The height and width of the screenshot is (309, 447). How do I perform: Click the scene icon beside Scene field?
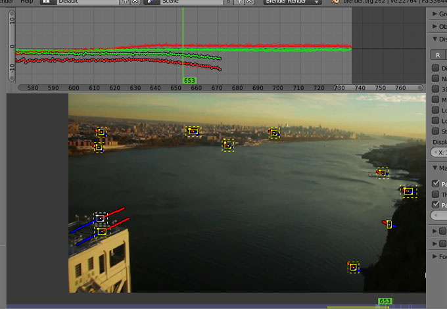(151, 2)
